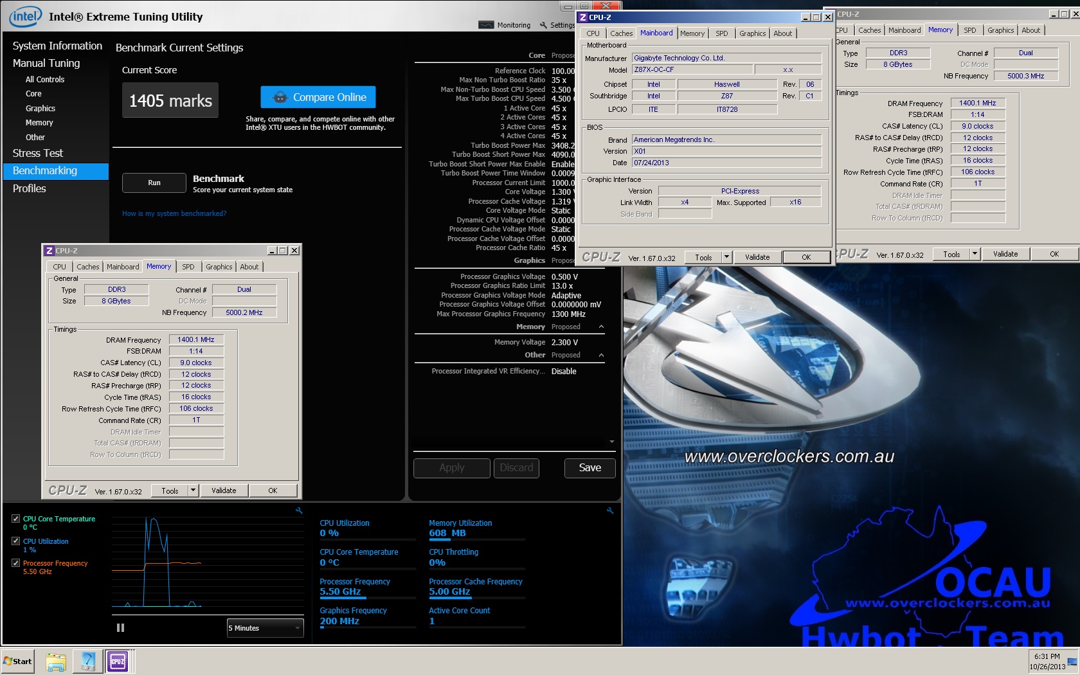Select System Information in XTU sidebar
This screenshot has width=1080, height=675.
[x=57, y=46]
